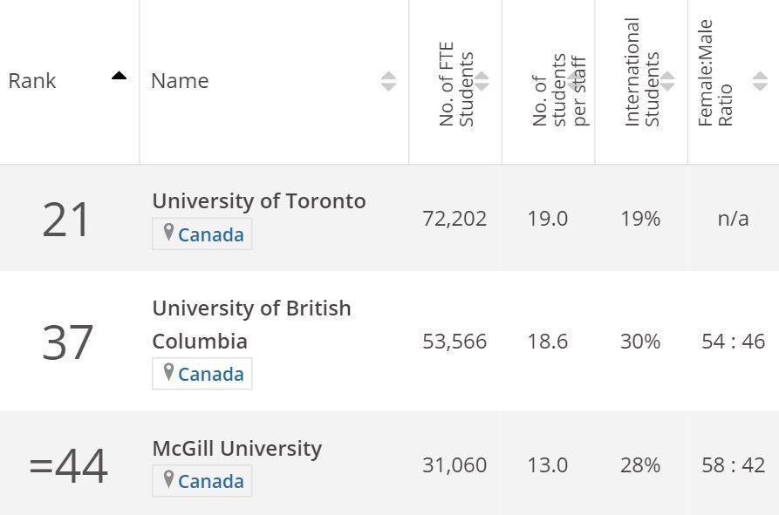Image resolution: width=779 pixels, height=515 pixels.
Task: Open the McGill University page
Action: pyautogui.click(x=236, y=448)
